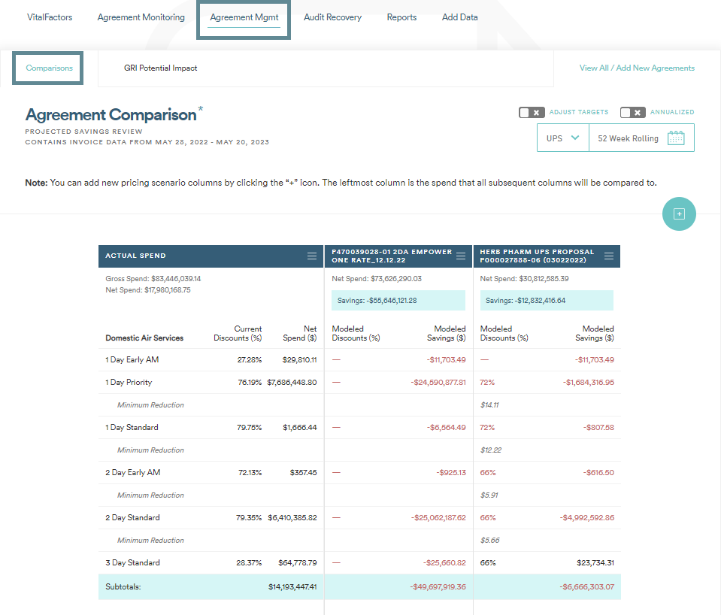721x615 pixels.
Task: Navigate to Audit Recovery
Action: point(332,17)
